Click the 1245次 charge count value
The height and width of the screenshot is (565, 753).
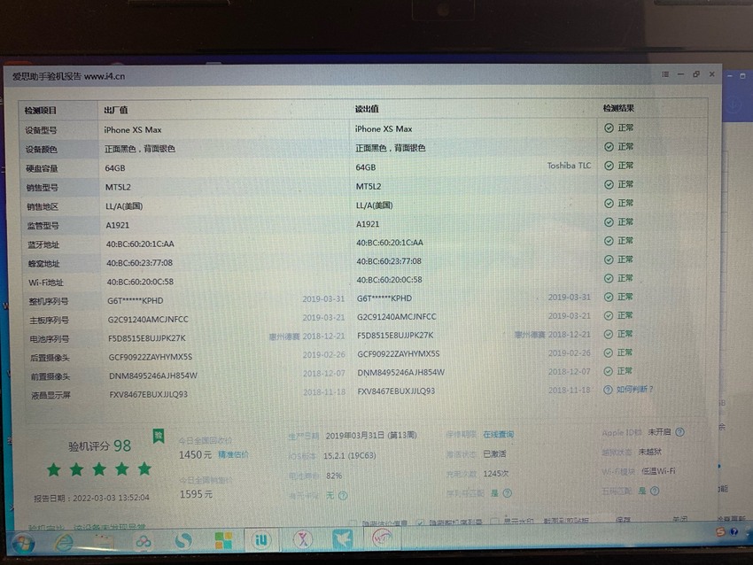click(x=495, y=473)
